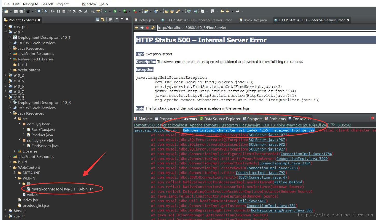The image size is (376, 220).
Task: Click the New file toolbar icon
Action: pyautogui.click(x=6, y=11)
